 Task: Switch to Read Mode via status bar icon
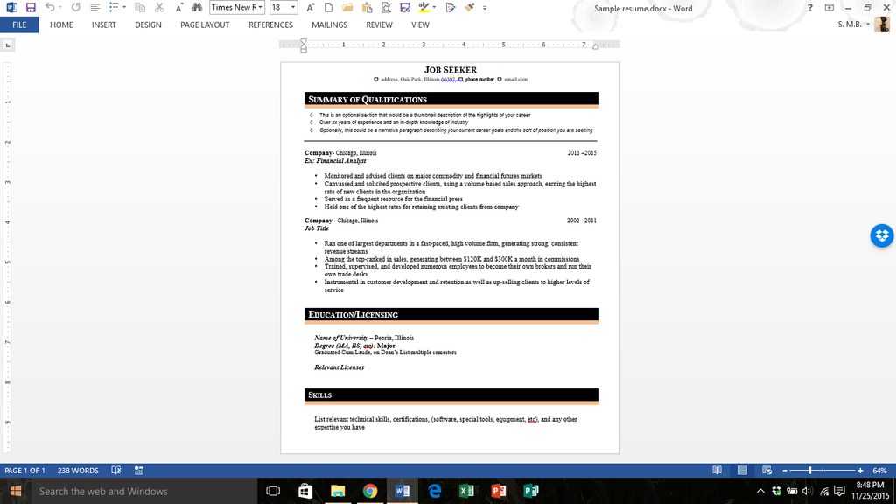(x=717, y=470)
